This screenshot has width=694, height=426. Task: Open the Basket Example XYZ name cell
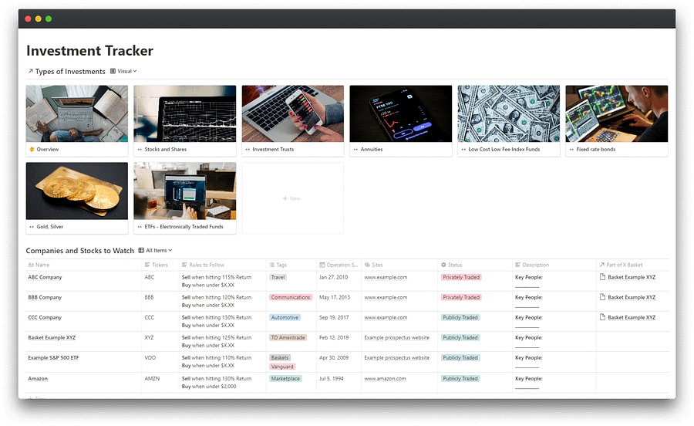tap(83, 342)
